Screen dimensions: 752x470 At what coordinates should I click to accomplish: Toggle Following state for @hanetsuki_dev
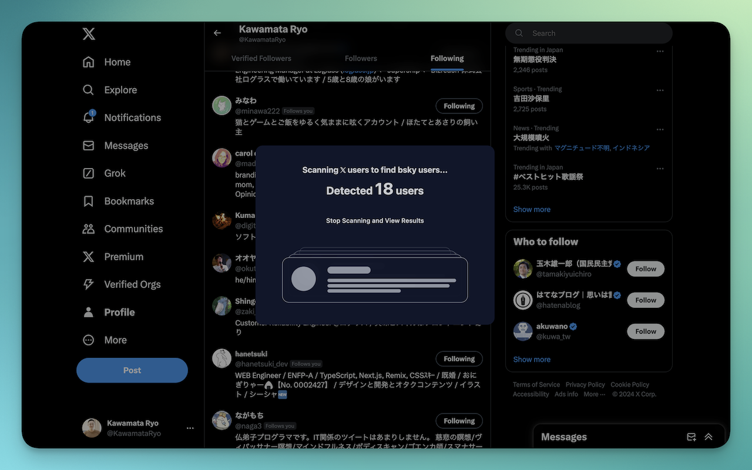pos(459,358)
